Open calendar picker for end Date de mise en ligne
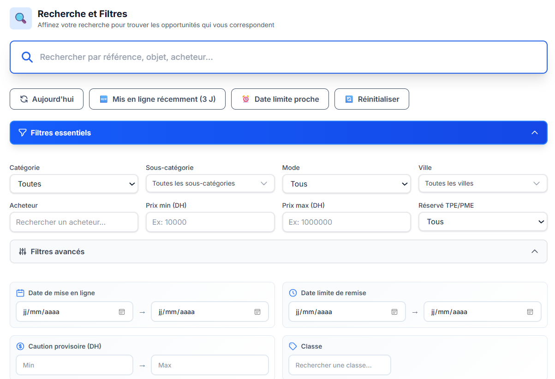The image size is (555, 379). [x=257, y=312]
